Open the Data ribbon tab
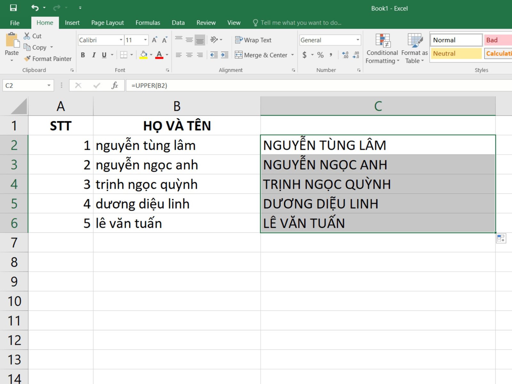The height and width of the screenshot is (384, 512). tap(178, 22)
